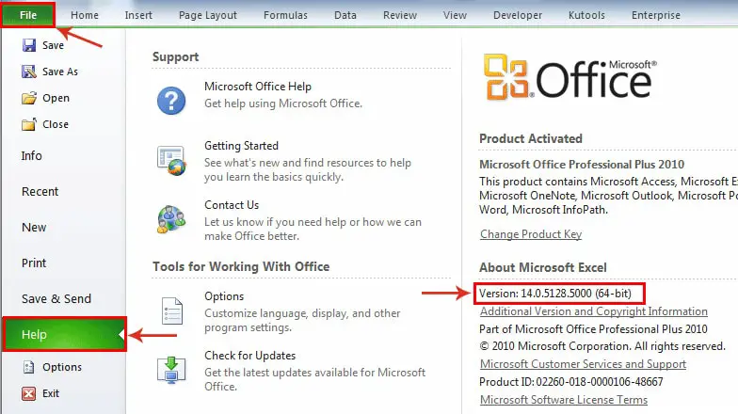The image size is (738, 414).
Task: Click the Contact Us people icon
Action: [171, 220]
